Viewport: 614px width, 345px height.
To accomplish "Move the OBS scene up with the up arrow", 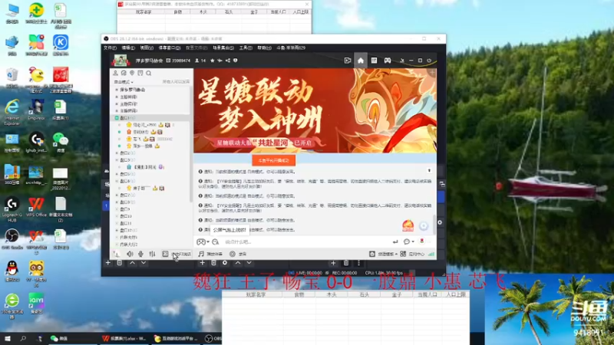I will point(132,263).
